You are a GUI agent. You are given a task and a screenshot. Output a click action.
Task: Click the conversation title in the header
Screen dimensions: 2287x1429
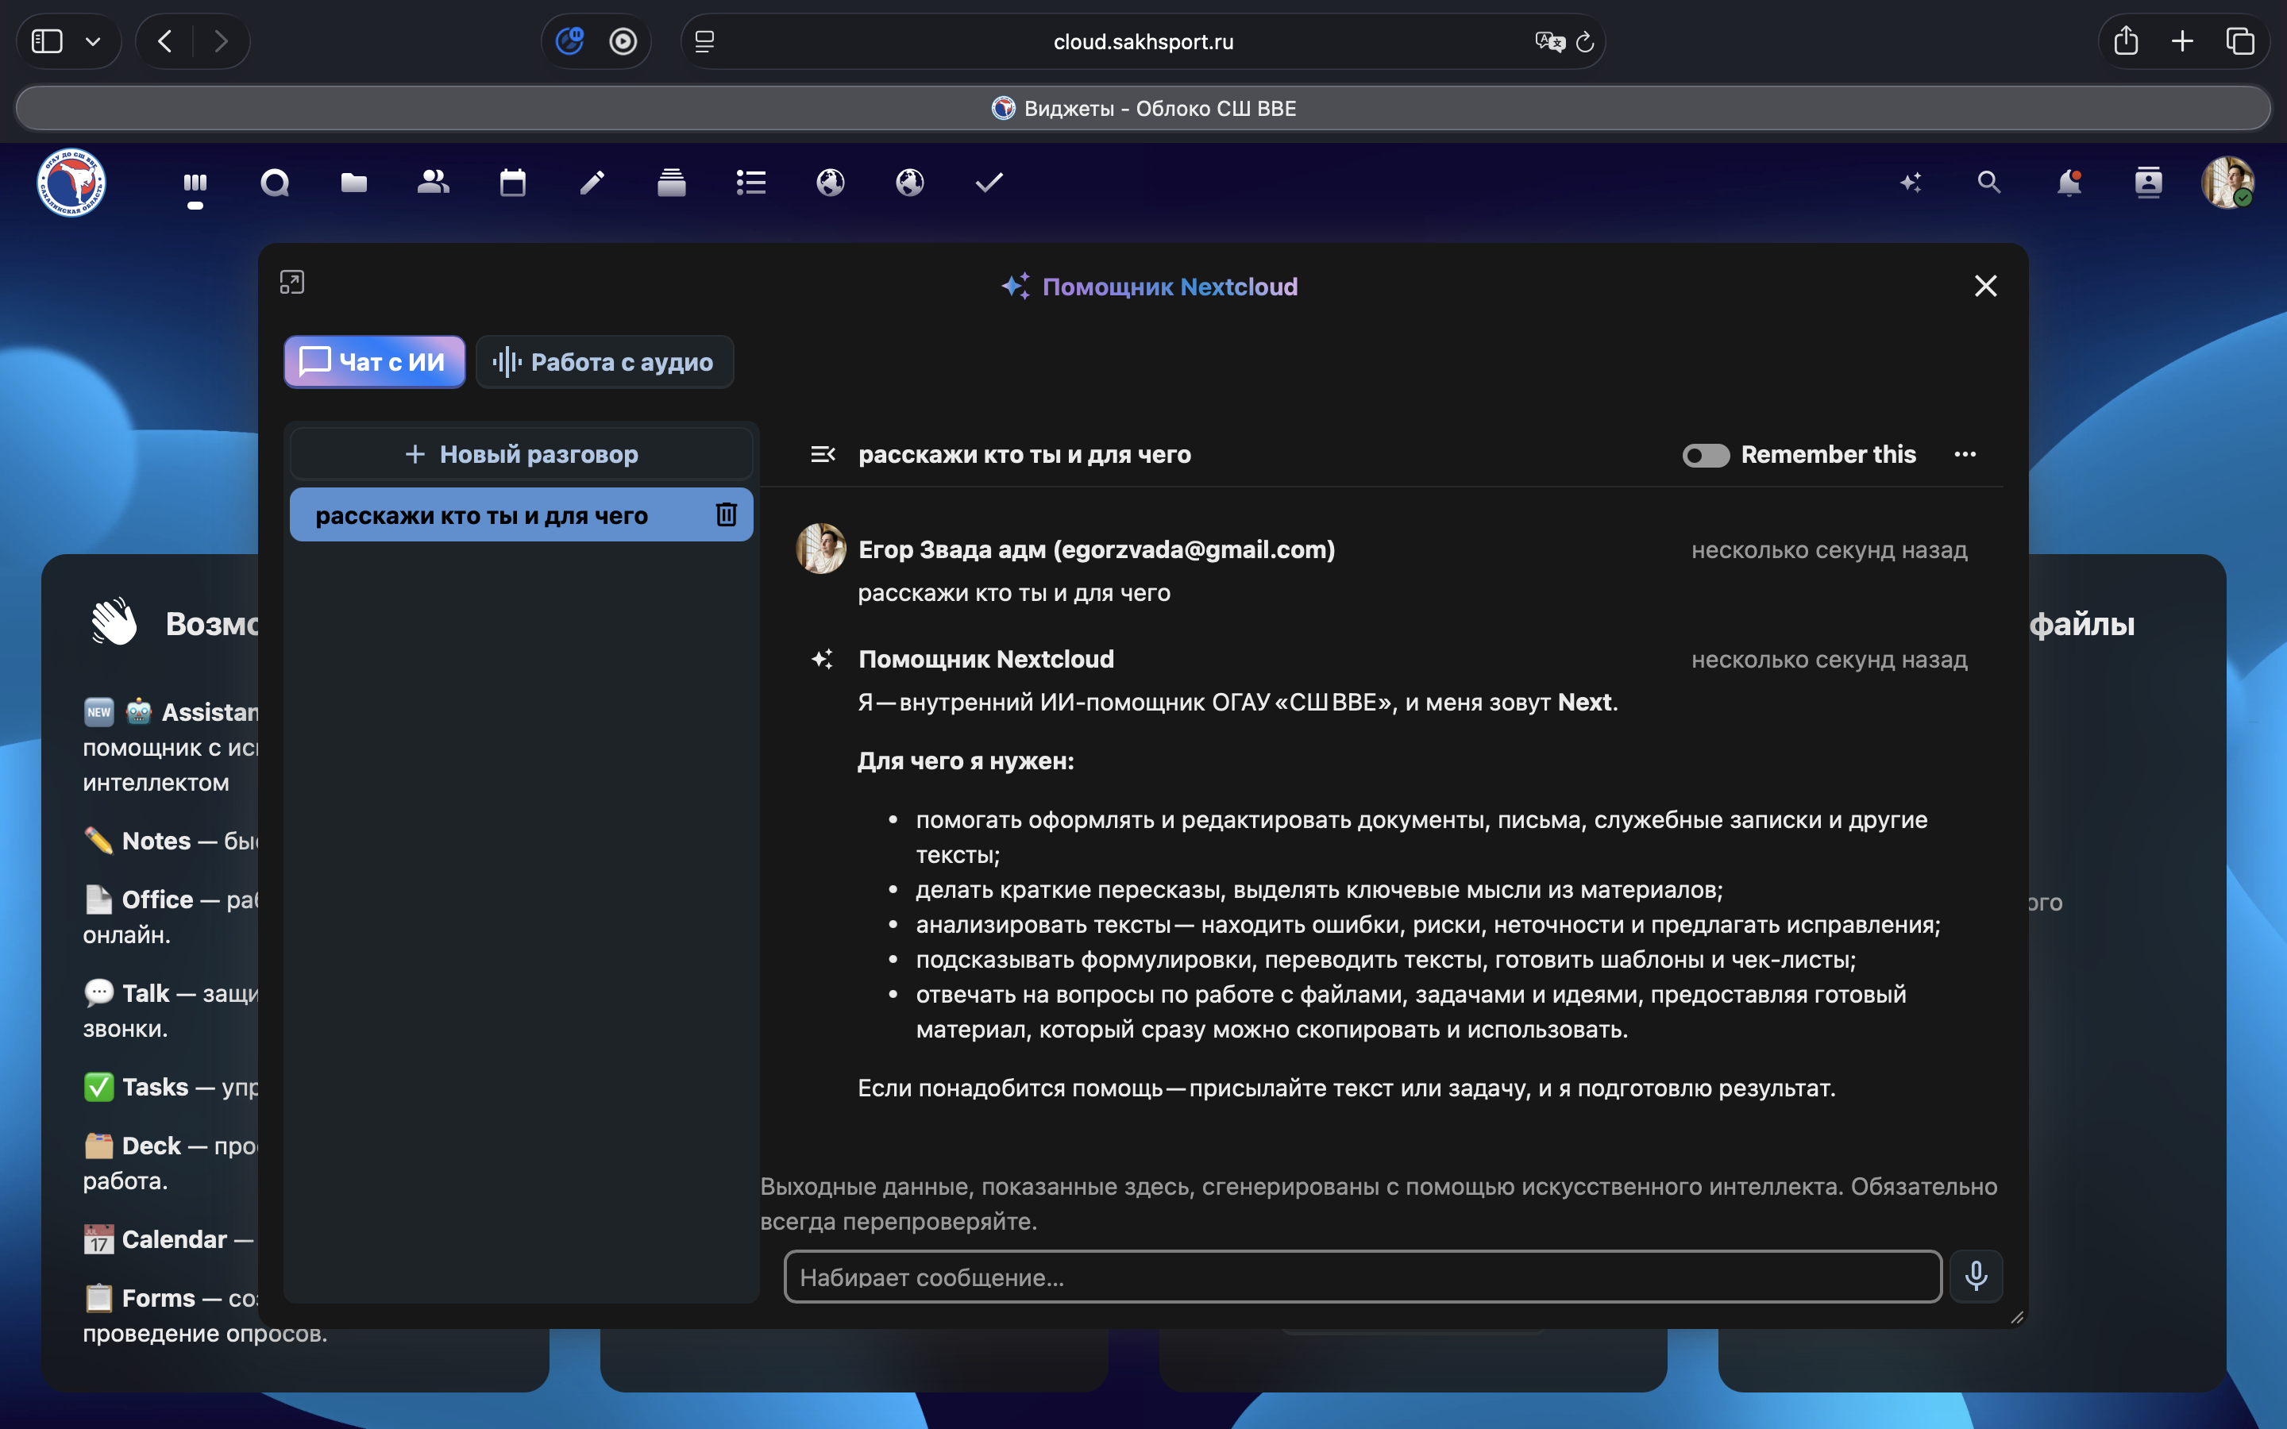pos(1024,455)
